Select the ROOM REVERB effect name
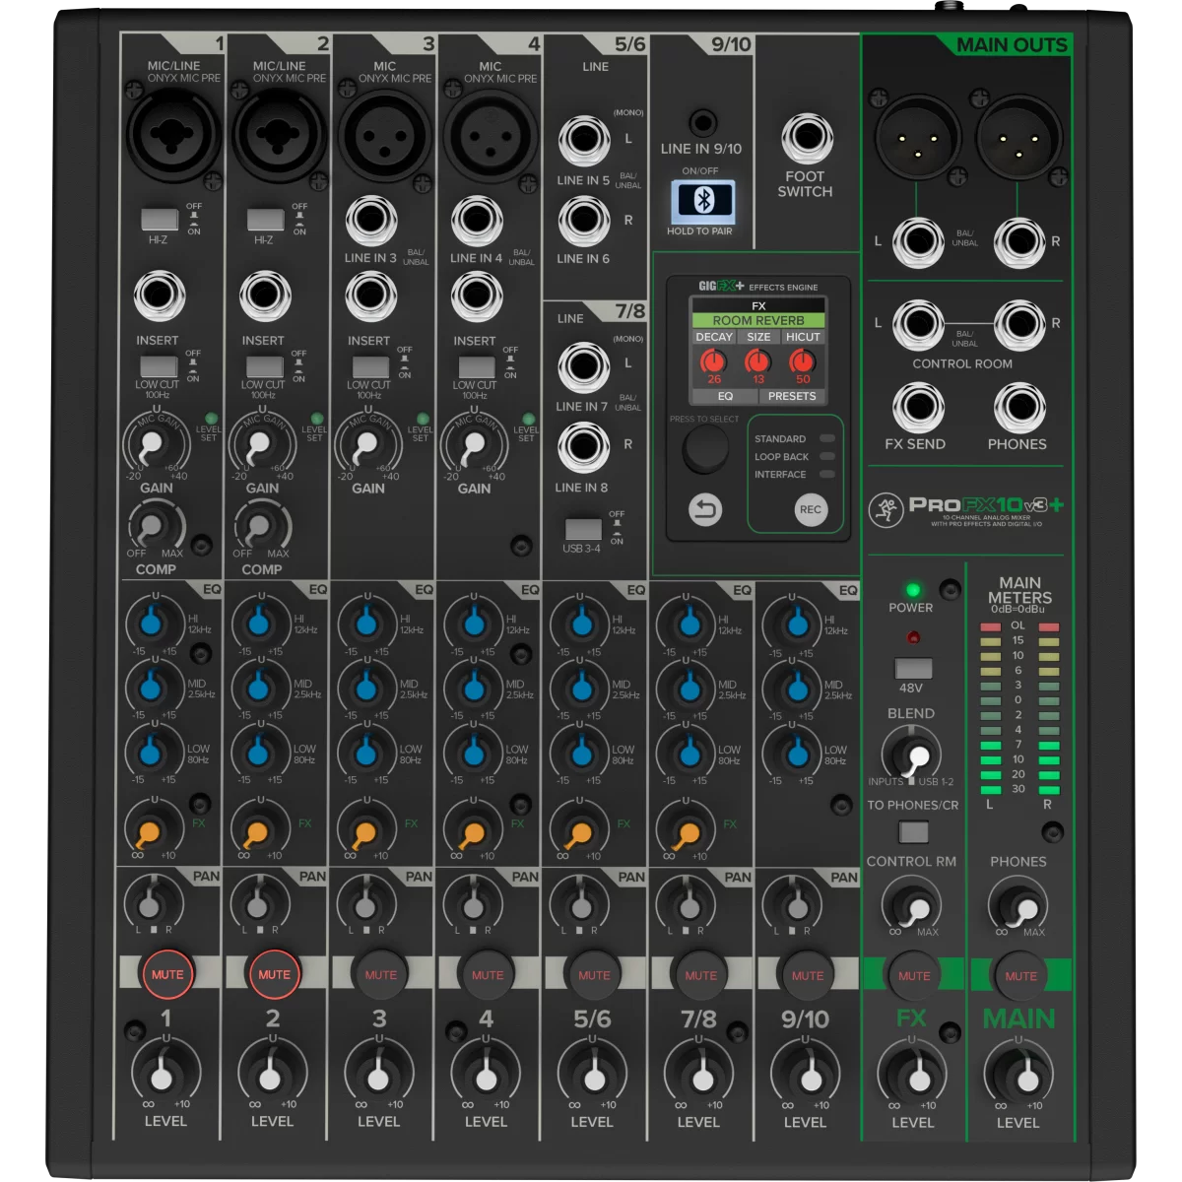This screenshot has height=1182, width=1182. [x=758, y=320]
